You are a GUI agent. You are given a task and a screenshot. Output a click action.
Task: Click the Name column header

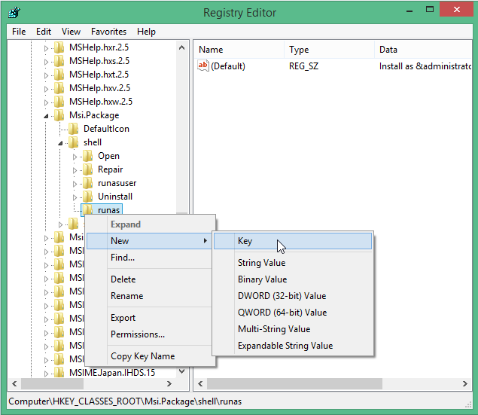pyautogui.click(x=239, y=50)
